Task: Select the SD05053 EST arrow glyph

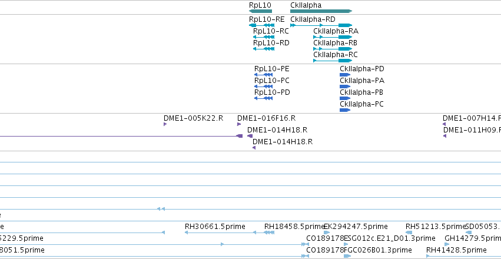Action: [469, 233]
